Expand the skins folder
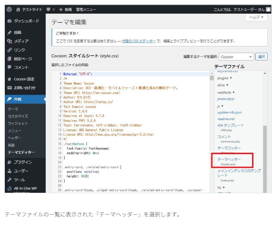 pos(223,85)
